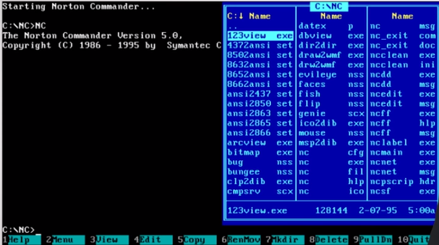
Task: Click the 5 Copy function key
Action: pyautogui.click(x=197, y=240)
